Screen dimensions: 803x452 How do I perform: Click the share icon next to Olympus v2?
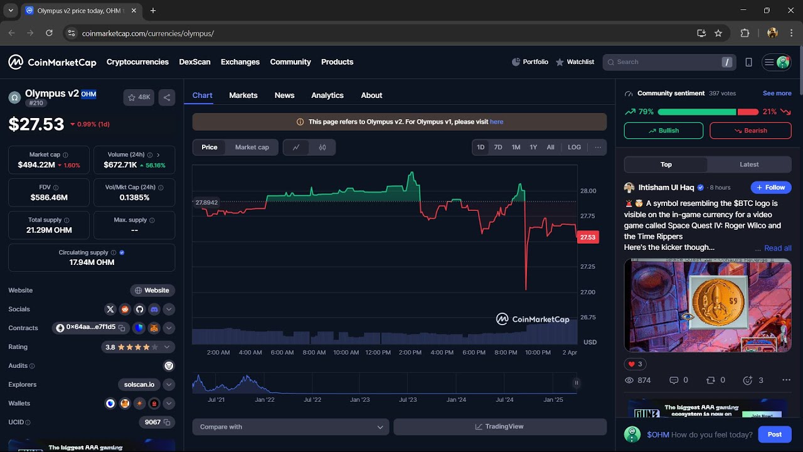(x=166, y=97)
